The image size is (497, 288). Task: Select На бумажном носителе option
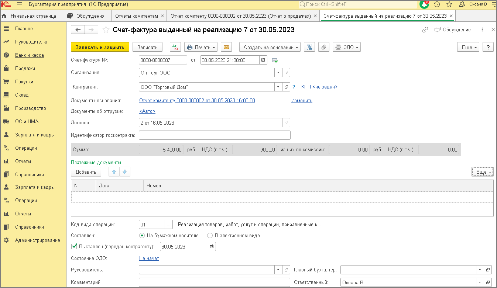(142, 235)
